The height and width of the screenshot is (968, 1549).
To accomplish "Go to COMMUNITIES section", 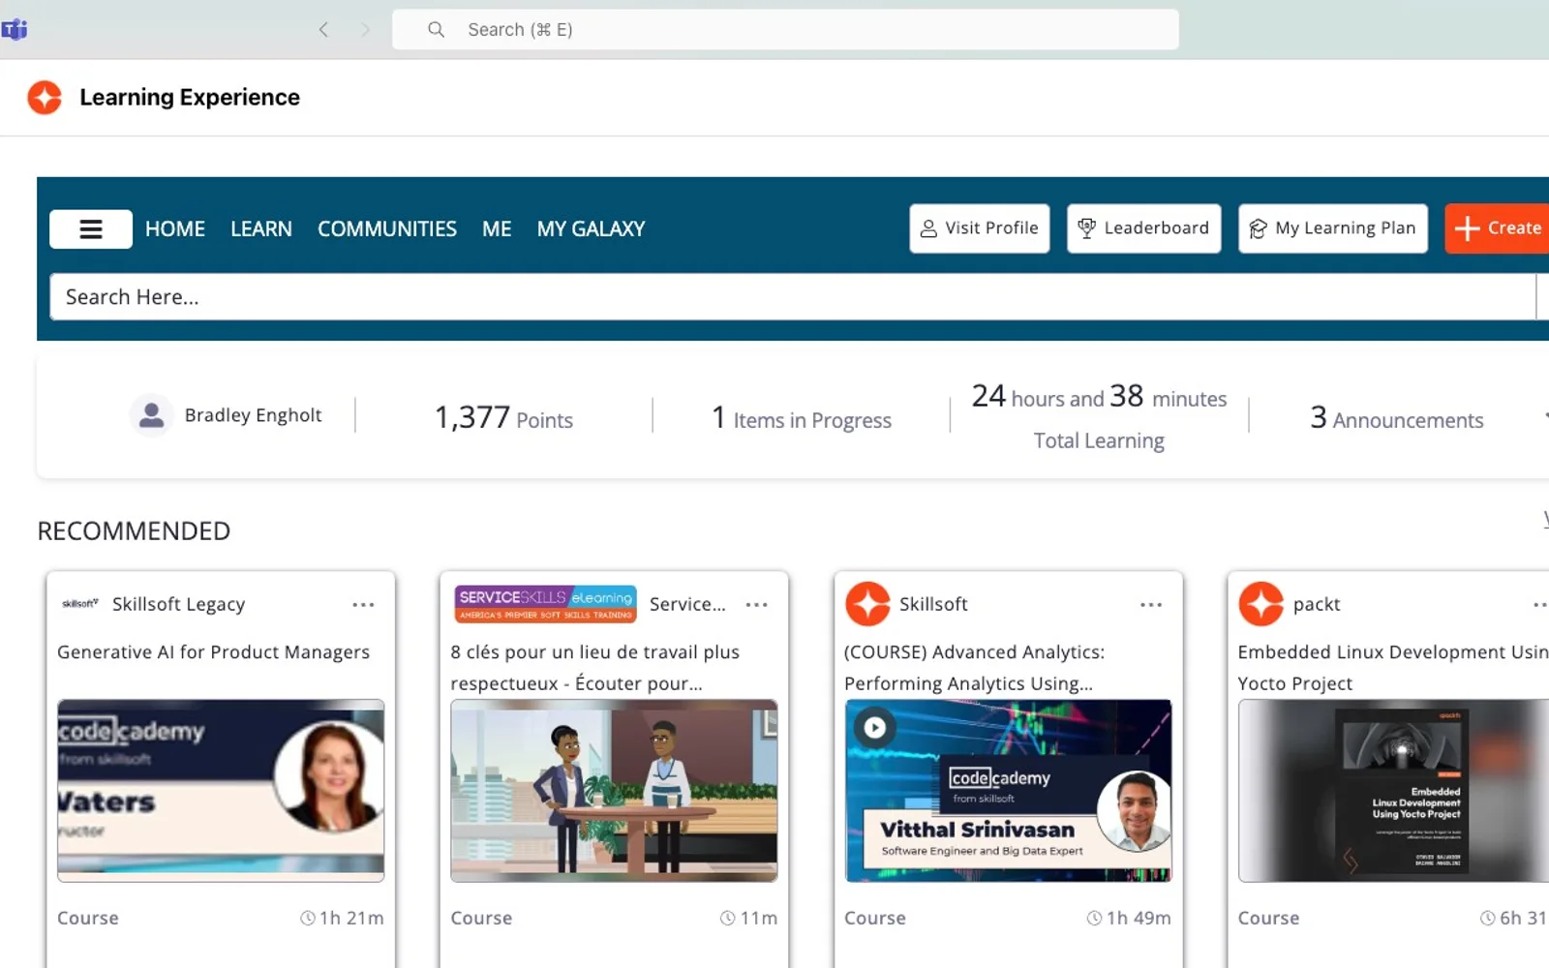I will tap(387, 229).
